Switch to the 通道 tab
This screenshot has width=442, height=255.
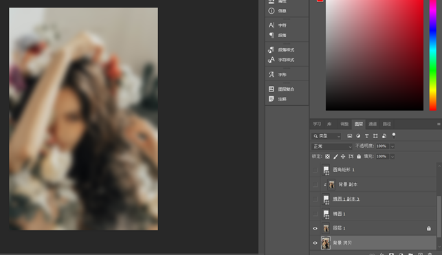(x=373, y=124)
